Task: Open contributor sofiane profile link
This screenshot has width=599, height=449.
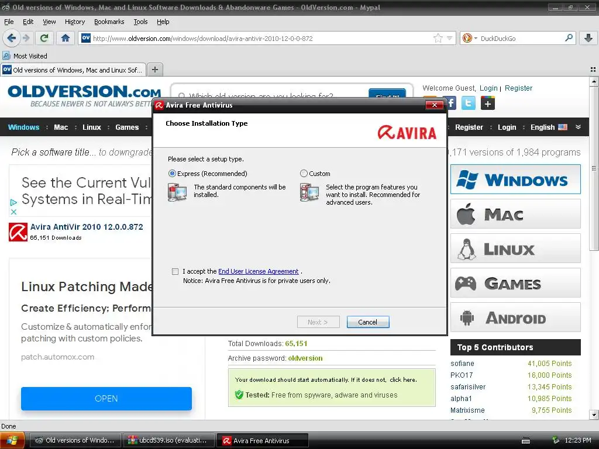Action: 462,364
